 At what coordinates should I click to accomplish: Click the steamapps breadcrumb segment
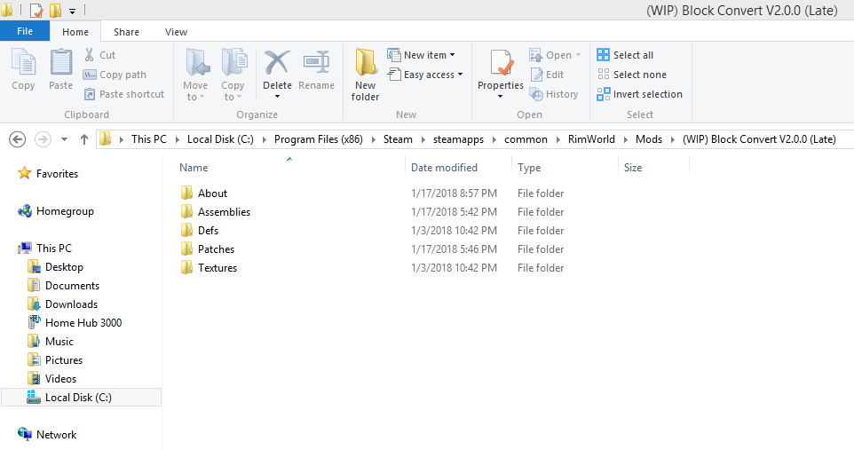[x=458, y=139]
